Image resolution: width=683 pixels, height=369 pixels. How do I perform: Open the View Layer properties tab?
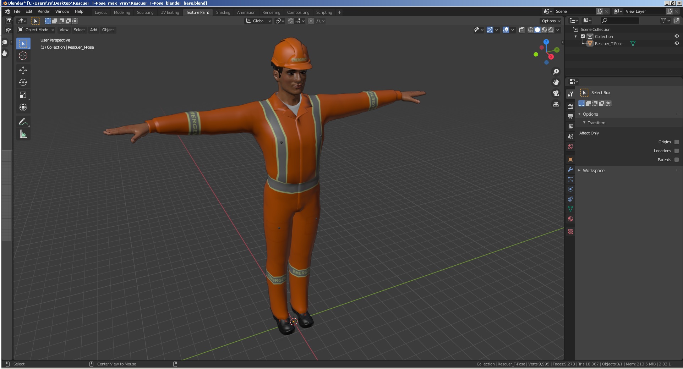[x=570, y=126]
